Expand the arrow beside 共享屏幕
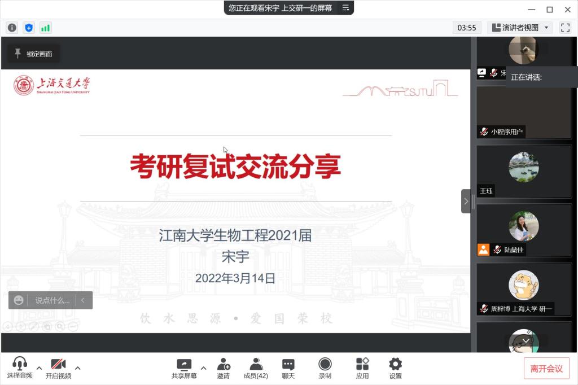578x385 pixels. click(203, 368)
